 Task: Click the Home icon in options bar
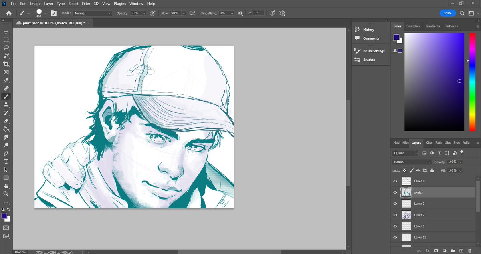[9, 13]
